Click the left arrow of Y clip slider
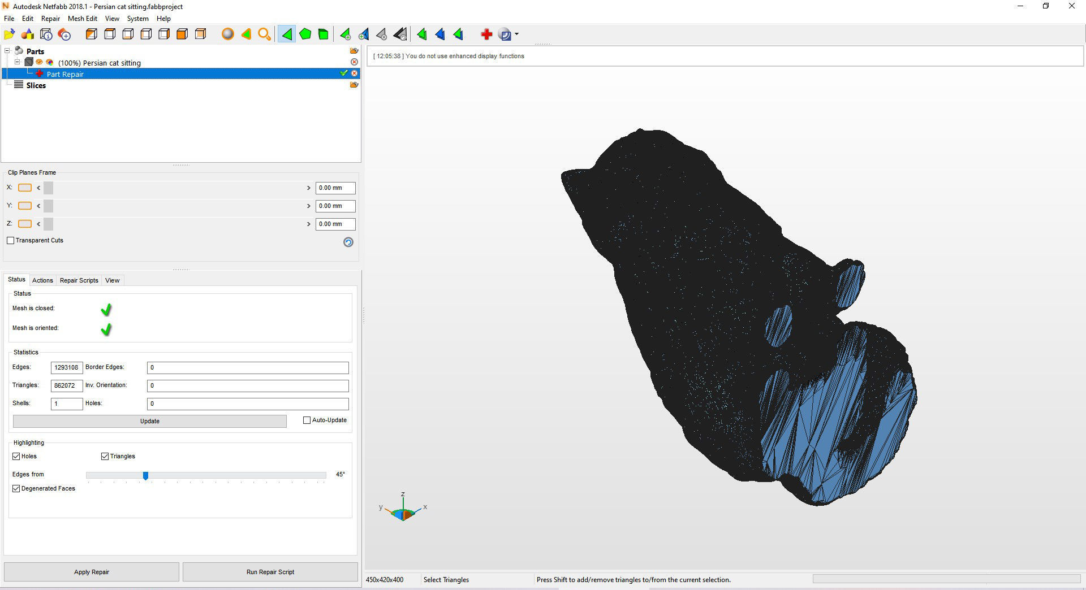The width and height of the screenshot is (1086, 590). click(x=38, y=206)
